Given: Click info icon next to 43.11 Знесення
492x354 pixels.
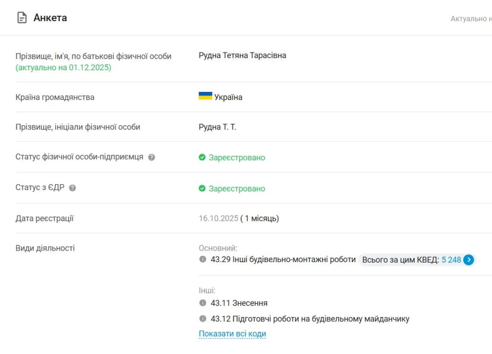Looking at the screenshot, I should (203, 303).
